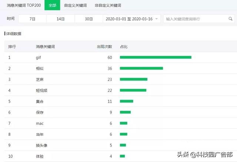
Task: Select the 换头像 keyword row
Action: click(41, 145)
